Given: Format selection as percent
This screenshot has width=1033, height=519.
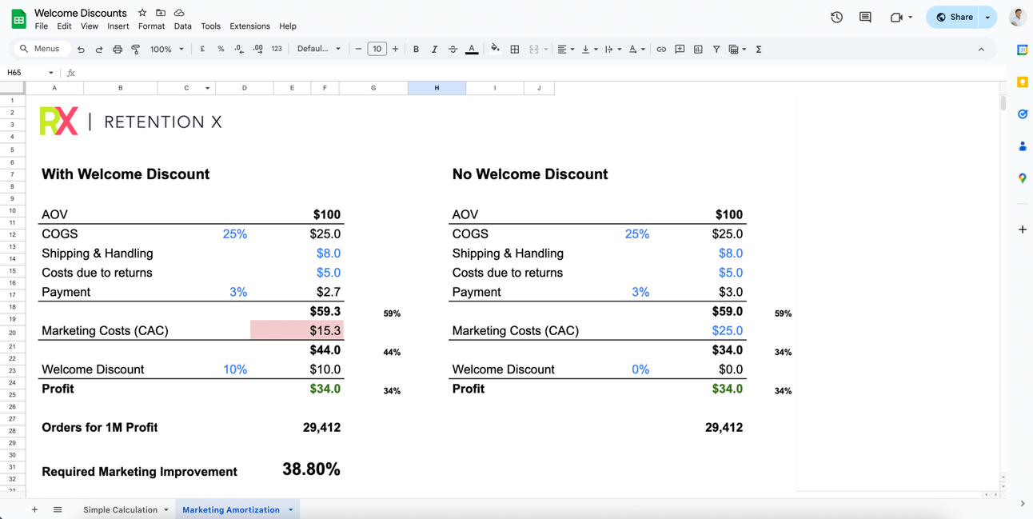Looking at the screenshot, I should point(221,49).
